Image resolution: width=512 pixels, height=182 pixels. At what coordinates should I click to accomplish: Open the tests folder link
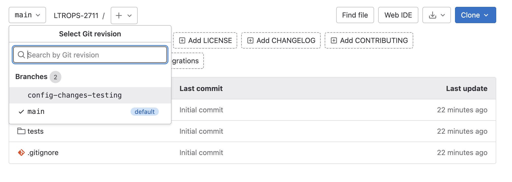point(36,131)
